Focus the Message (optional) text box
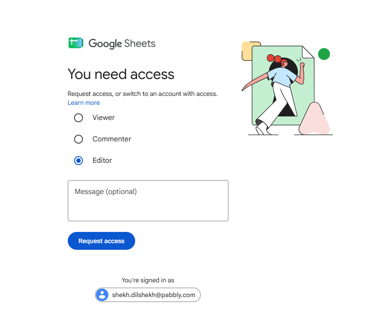372x310 pixels. (148, 201)
